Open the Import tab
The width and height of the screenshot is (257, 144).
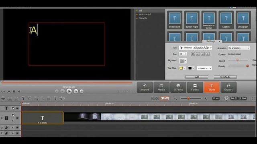pyautogui.click(x=145, y=87)
